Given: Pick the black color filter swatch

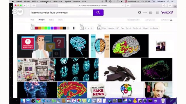Looking at the screenshot, I should click(65, 28).
